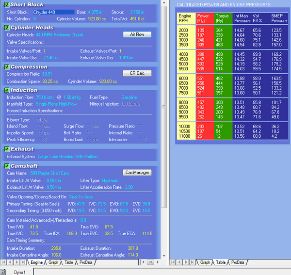
Task: Click the Short Block Chrysler 440 field
Action: [x=53, y=12]
